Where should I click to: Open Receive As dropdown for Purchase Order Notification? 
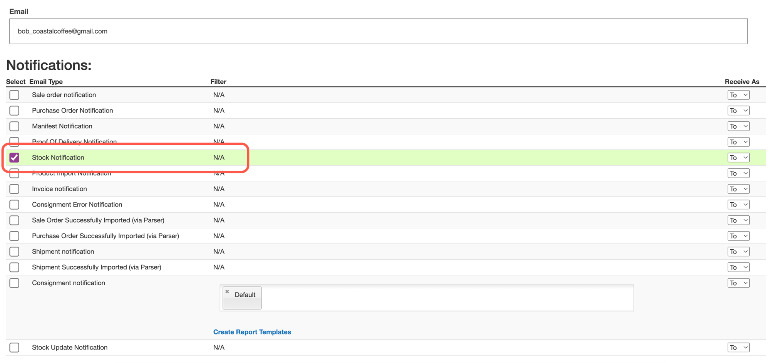point(738,111)
